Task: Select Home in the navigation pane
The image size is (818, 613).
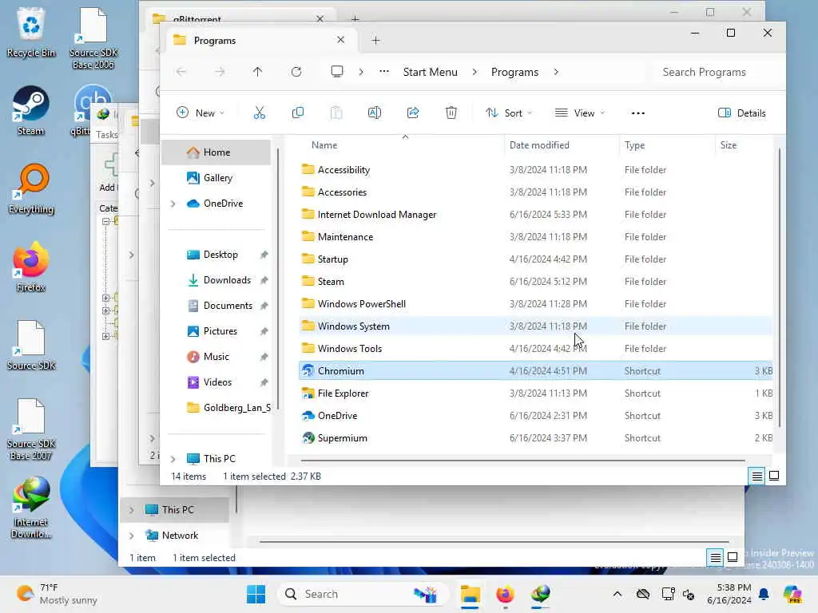Action: click(216, 152)
